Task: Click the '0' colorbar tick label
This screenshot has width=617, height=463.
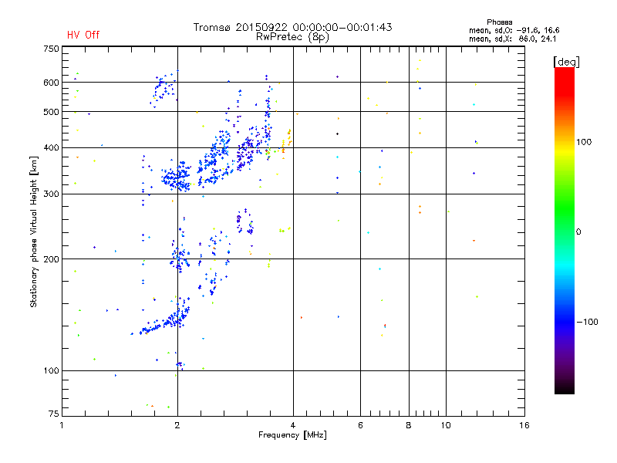Action: pos(578,232)
